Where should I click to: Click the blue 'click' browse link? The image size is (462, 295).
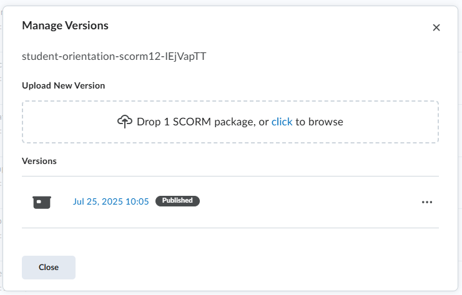point(282,122)
